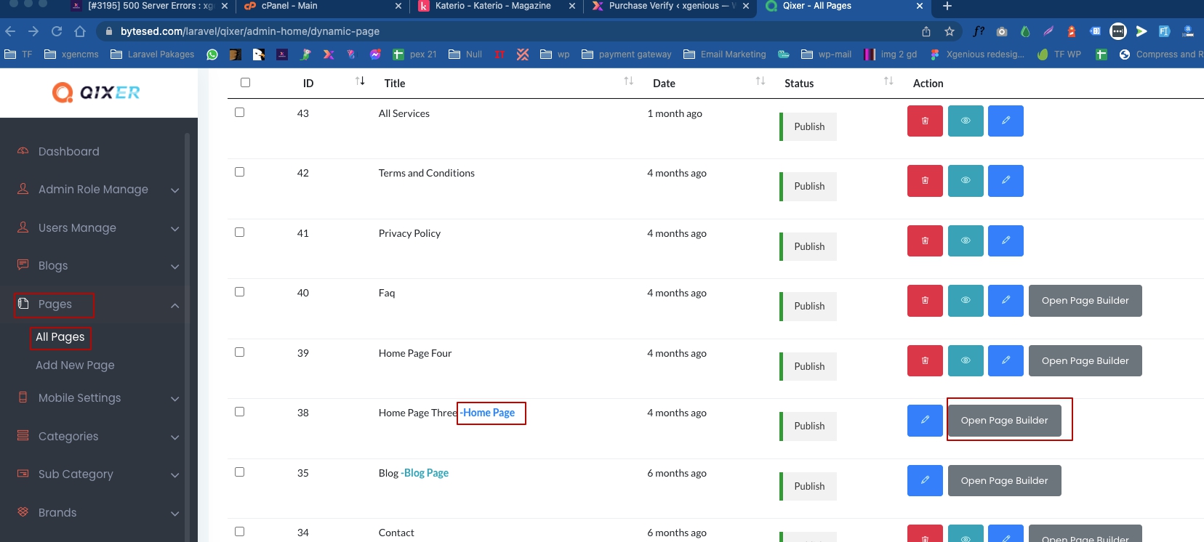Switch to 500 Server Errors tab
1204x542 pixels.
click(149, 7)
